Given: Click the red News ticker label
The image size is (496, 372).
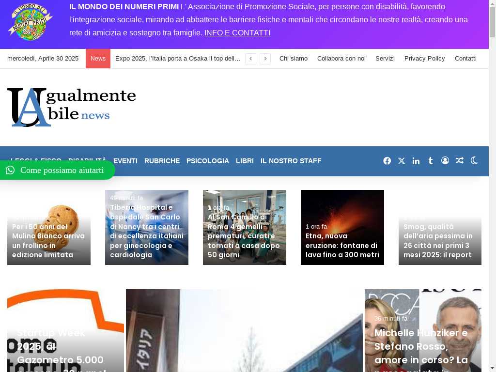Looking at the screenshot, I should pos(98,59).
